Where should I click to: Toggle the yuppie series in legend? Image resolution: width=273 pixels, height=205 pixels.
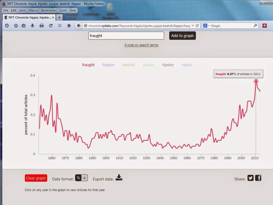pos(148,65)
